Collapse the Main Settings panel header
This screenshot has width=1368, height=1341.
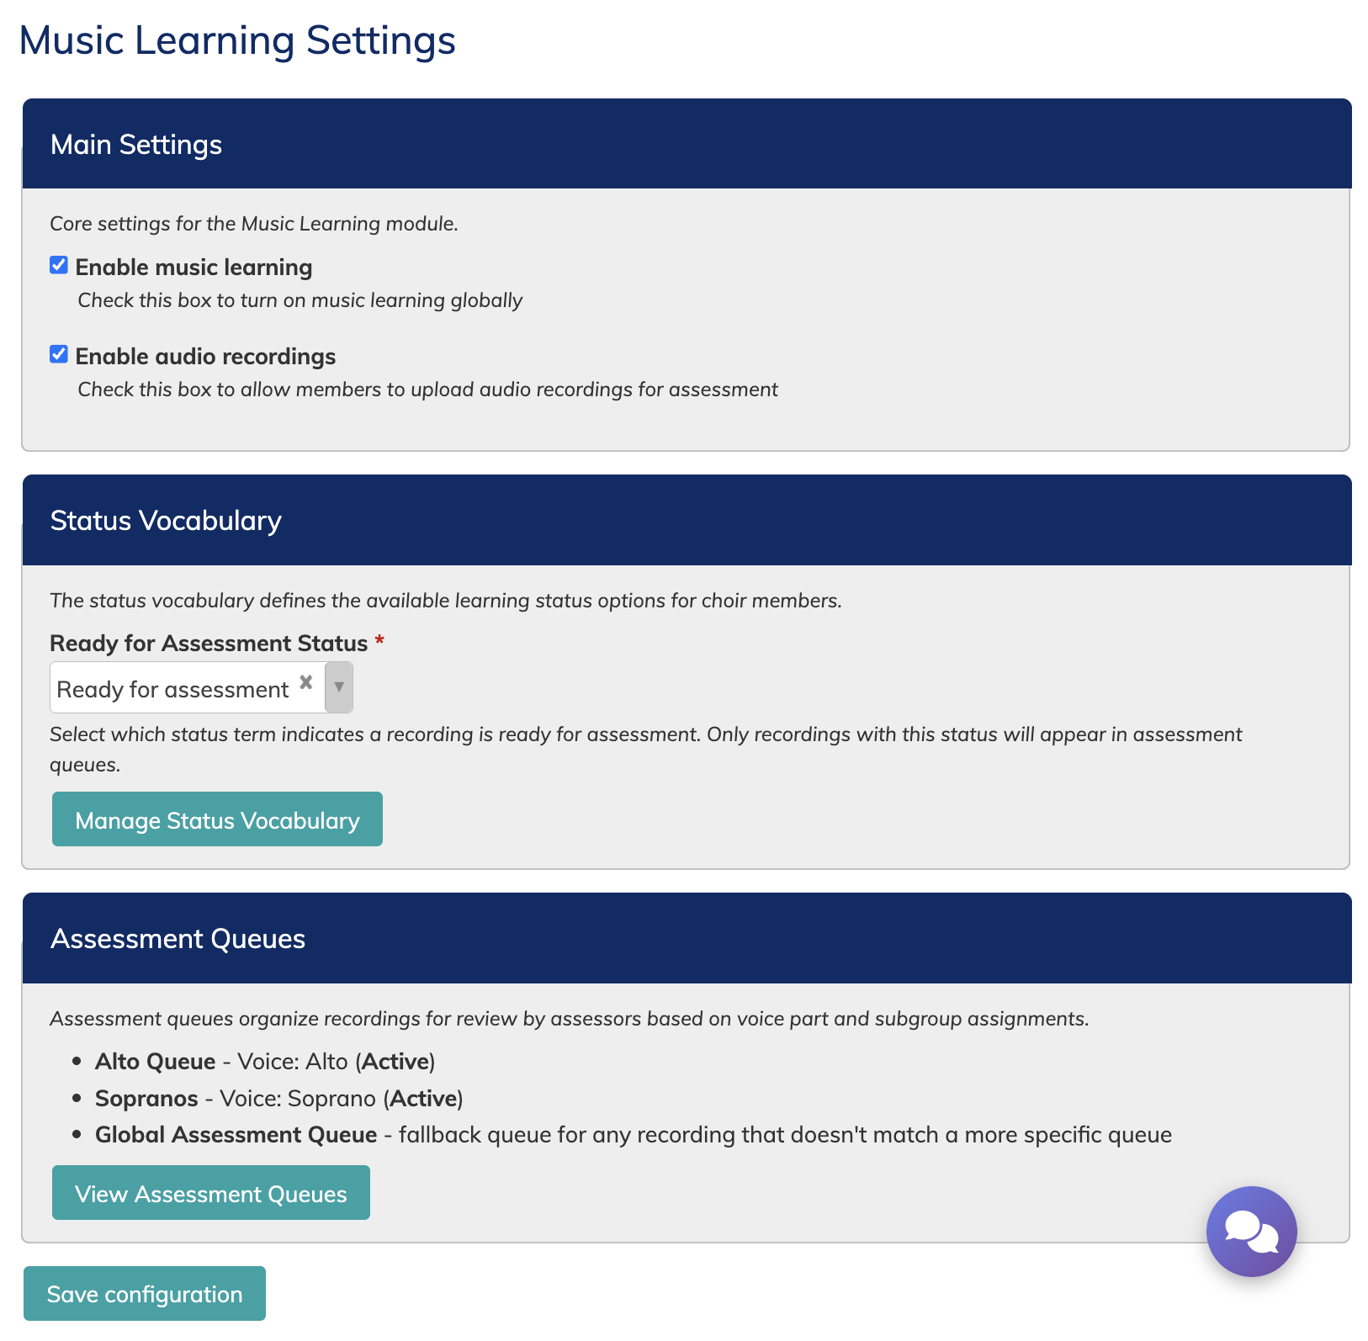pyautogui.click(x=136, y=145)
